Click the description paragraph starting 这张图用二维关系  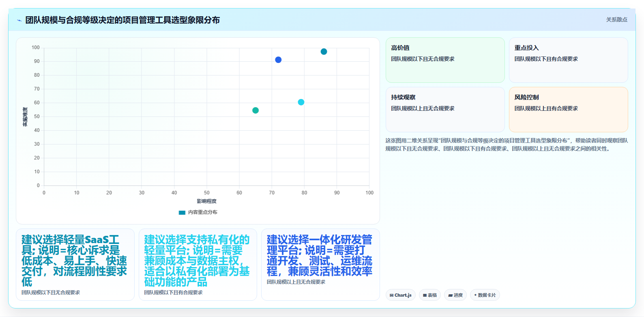[507, 144]
